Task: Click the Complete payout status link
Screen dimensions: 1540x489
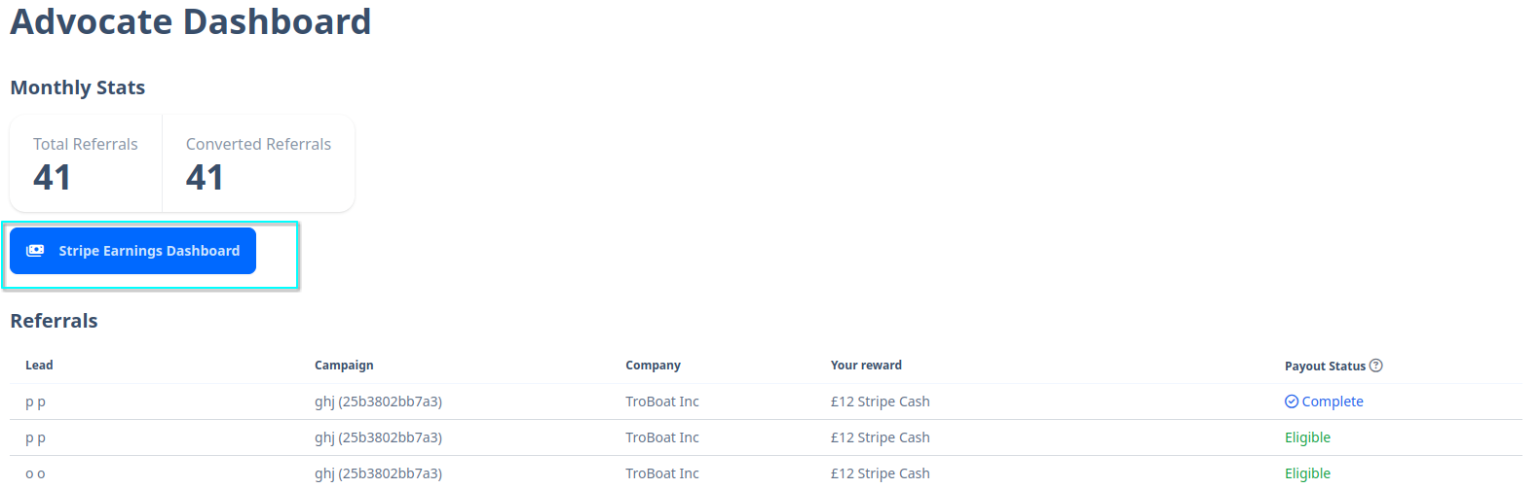Action: tap(1332, 402)
